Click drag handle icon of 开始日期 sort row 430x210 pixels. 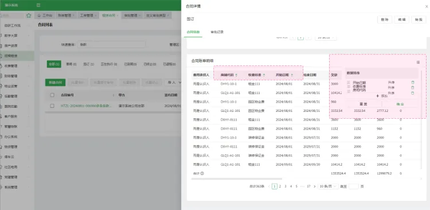(349, 83)
